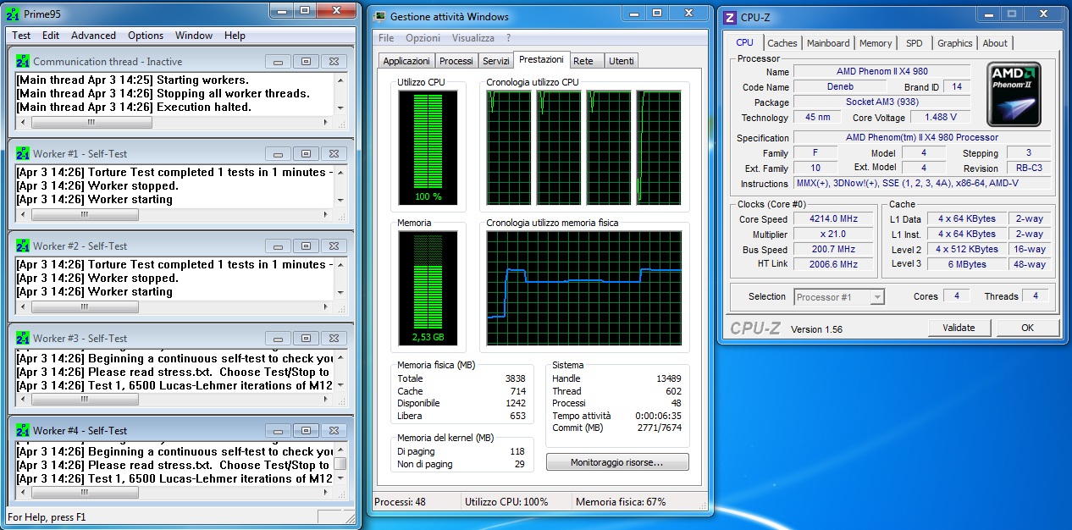Open the Processor #1 selection dropdown

pos(876,297)
